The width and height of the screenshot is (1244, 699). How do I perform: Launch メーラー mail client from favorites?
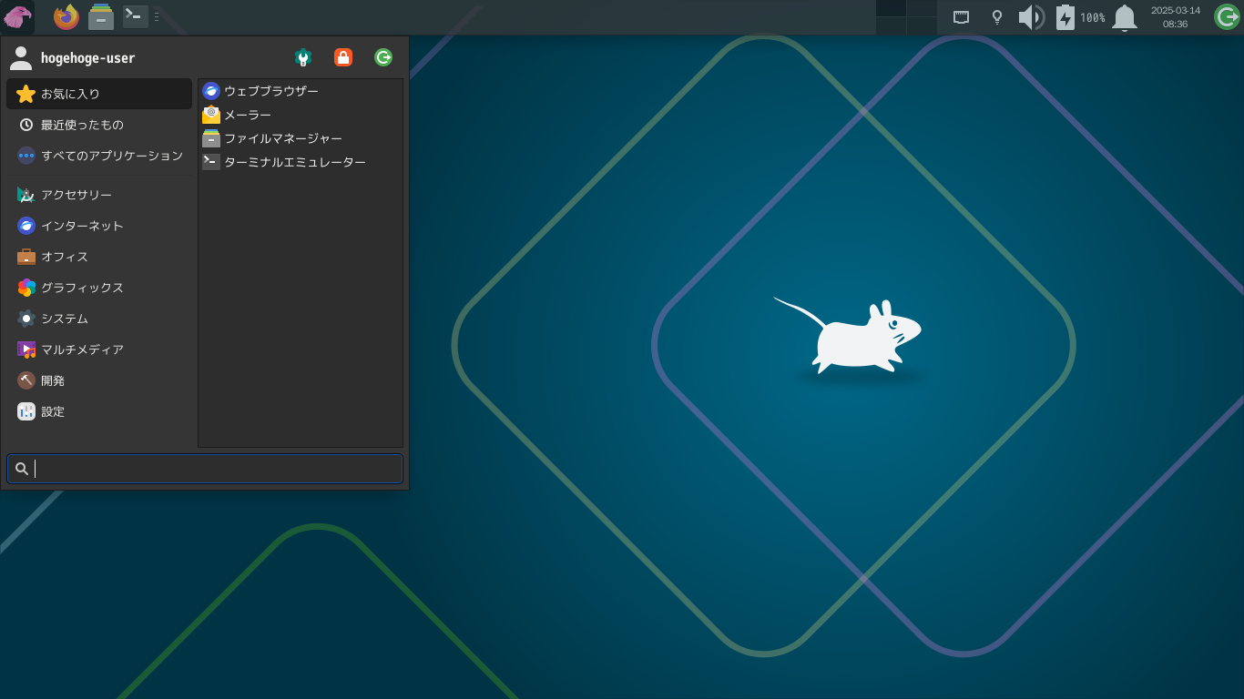coord(301,115)
